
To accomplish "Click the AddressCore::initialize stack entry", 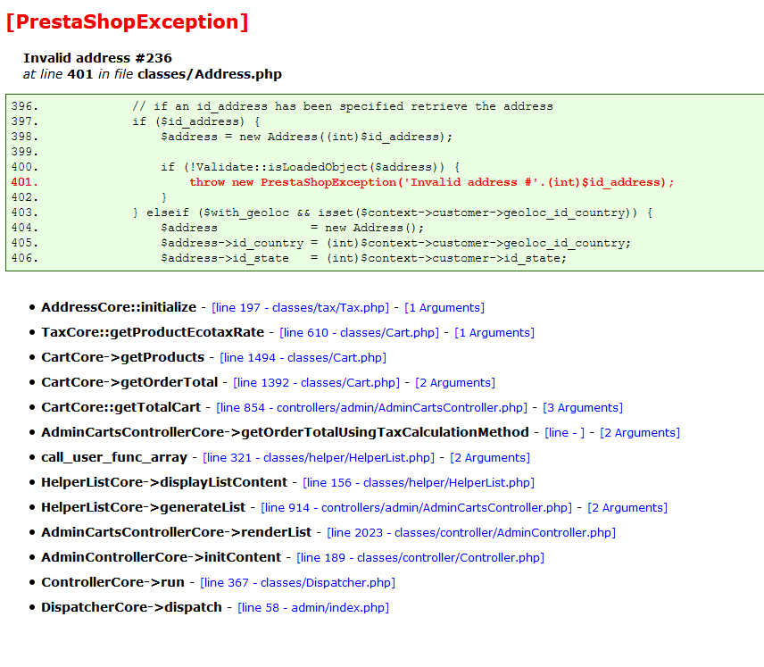I will coord(119,307).
